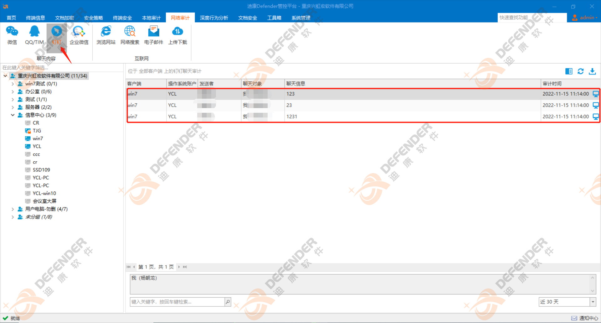Switch to the 深度行为分析 tab
This screenshot has width=601, height=323.
[214, 18]
